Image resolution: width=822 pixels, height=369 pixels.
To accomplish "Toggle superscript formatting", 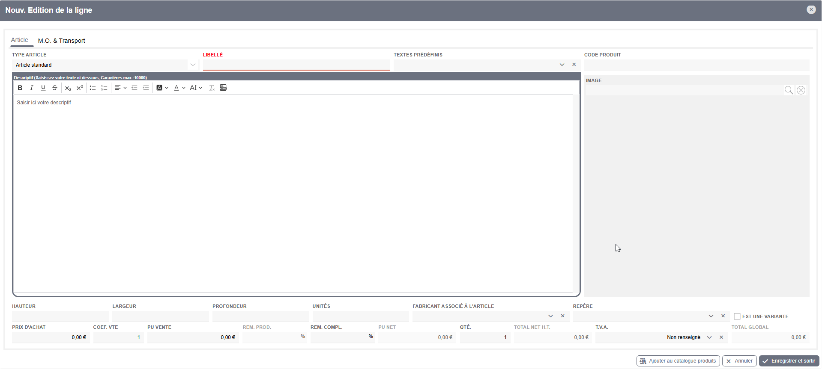I will click(79, 88).
